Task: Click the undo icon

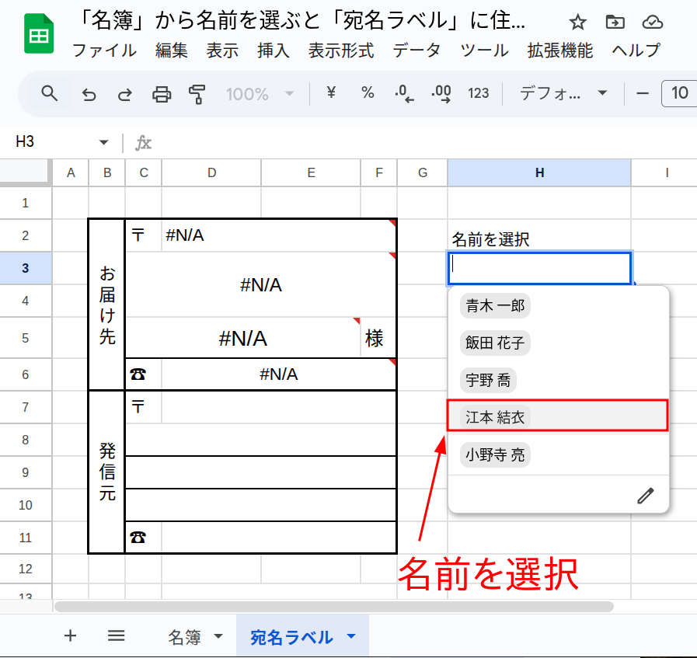Action: (x=88, y=93)
